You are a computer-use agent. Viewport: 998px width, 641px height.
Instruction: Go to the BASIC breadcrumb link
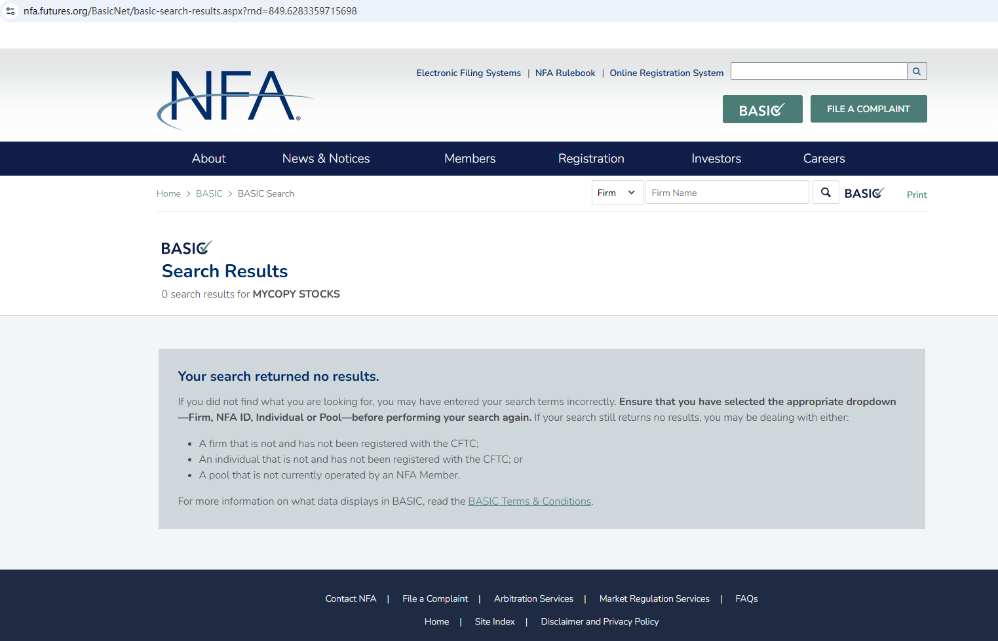tap(209, 193)
